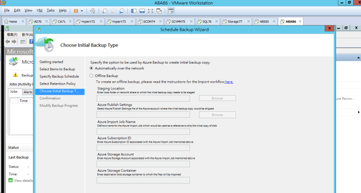Click the Send Ctrl+Alt+Del toolbar icon
Screen dimensions: 361x193
pyautogui.click(x=93, y=10)
